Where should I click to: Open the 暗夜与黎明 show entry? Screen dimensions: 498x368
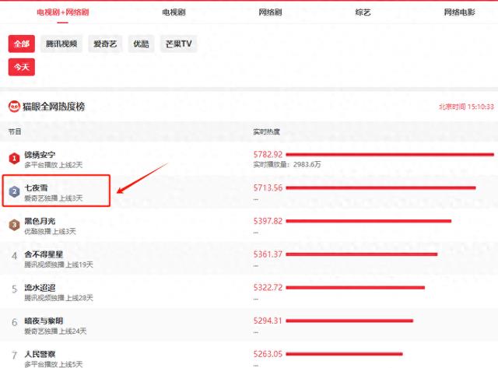(x=44, y=321)
